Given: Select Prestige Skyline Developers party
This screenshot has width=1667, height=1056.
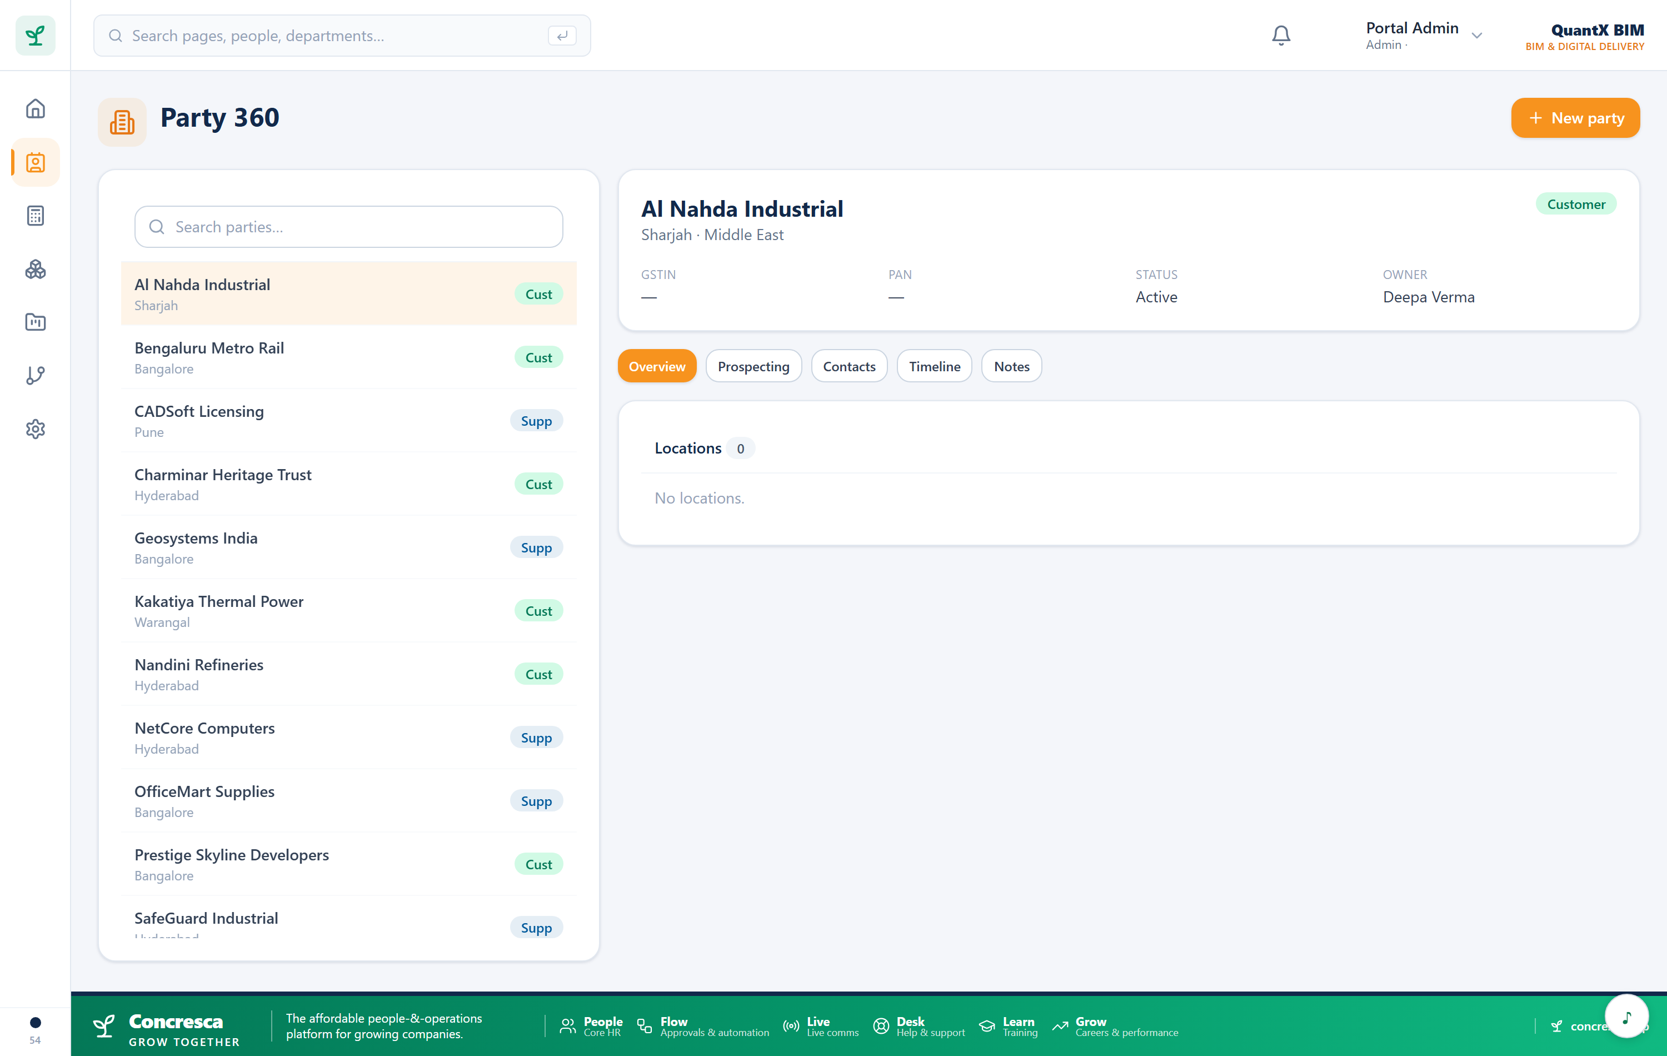Looking at the screenshot, I should click(349, 864).
